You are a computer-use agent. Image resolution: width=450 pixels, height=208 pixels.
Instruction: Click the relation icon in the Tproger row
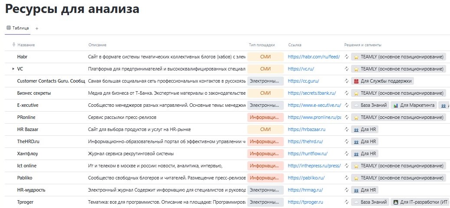coord(346,202)
